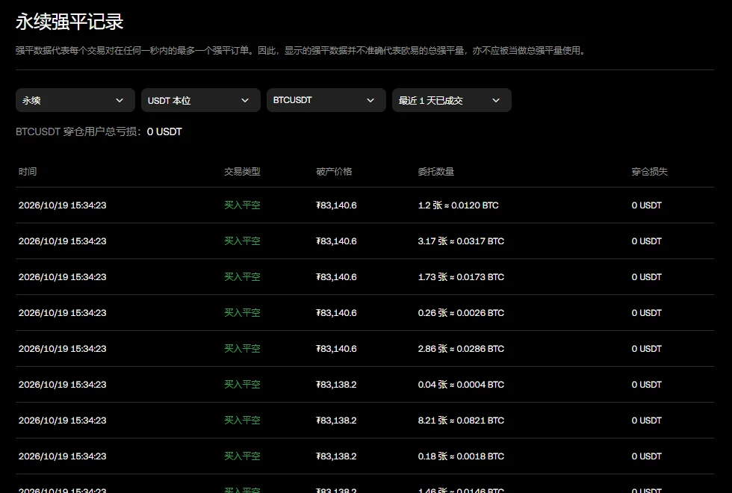Click 0 USDT loss in the 1.2 张 row
Image resolution: width=732 pixels, height=493 pixels.
(x=647, y=205)
